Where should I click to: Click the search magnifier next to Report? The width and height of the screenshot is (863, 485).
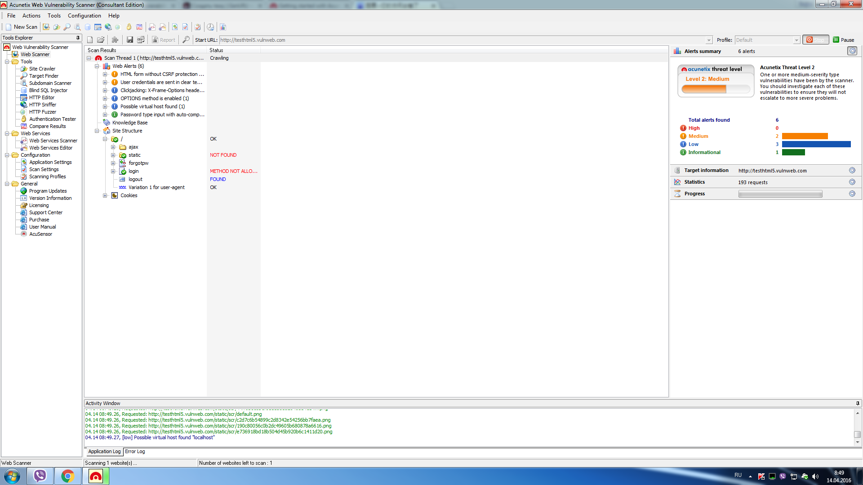coord(186,40)
